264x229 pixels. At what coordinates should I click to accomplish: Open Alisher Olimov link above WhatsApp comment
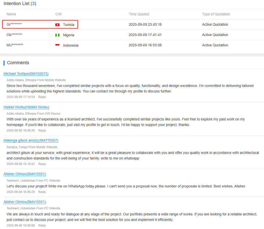pos(25,174)
